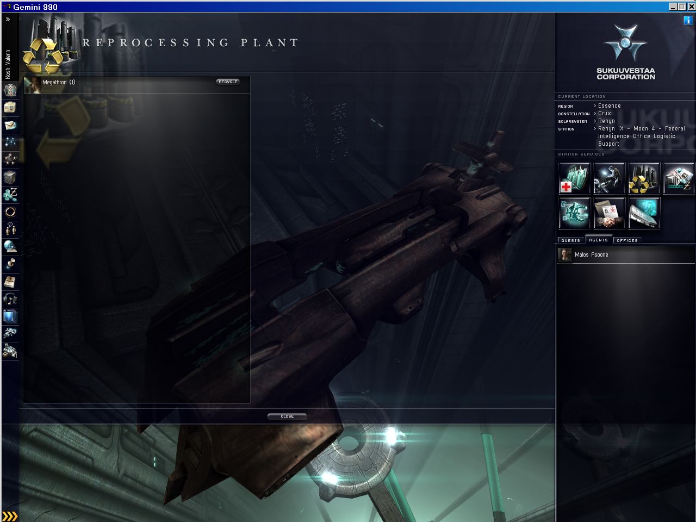Open the cyan fitting figure station service
The height and width of the screenshot is (522, 696).
click(575, 213)
